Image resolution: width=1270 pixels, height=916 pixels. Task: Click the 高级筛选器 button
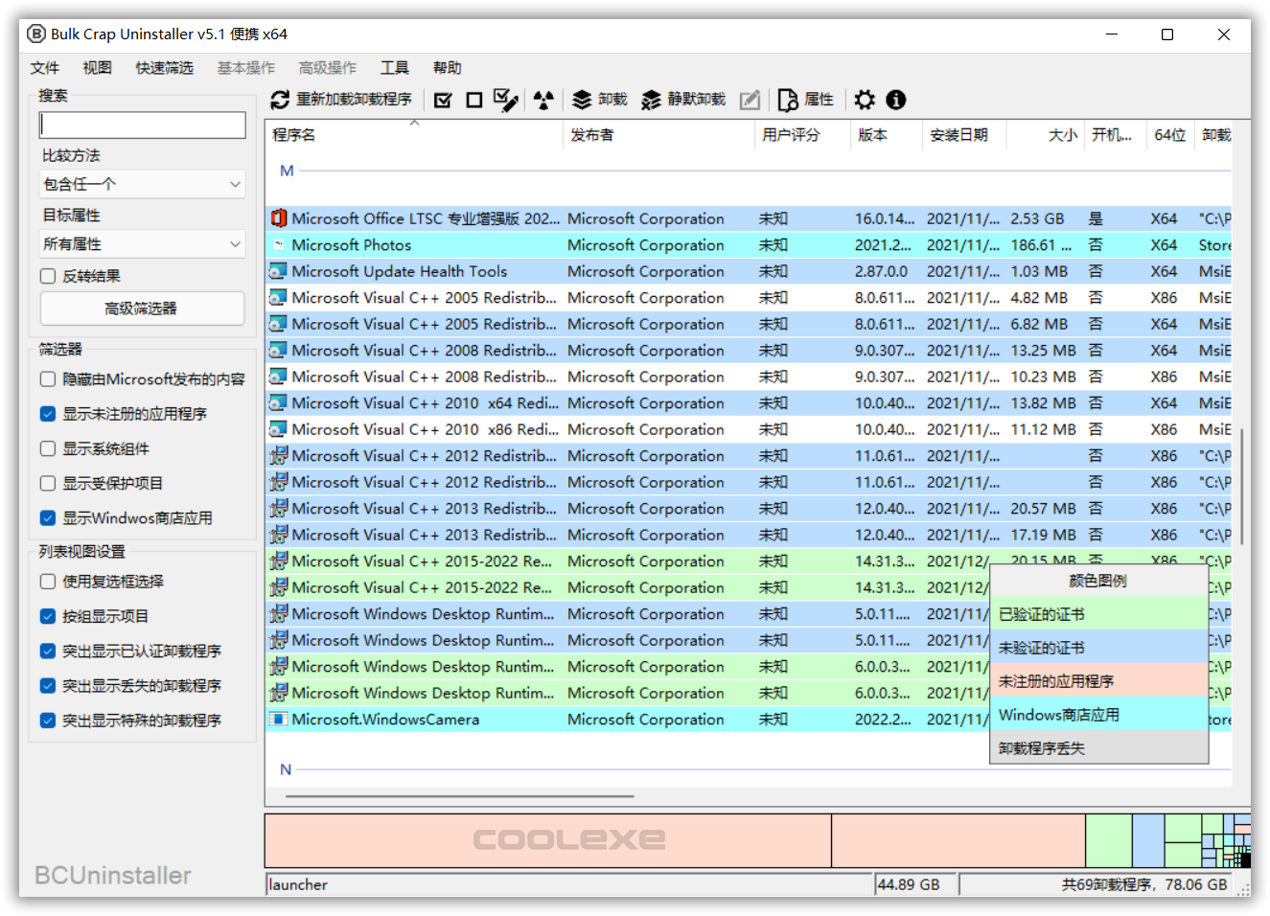tap(142, 309)
